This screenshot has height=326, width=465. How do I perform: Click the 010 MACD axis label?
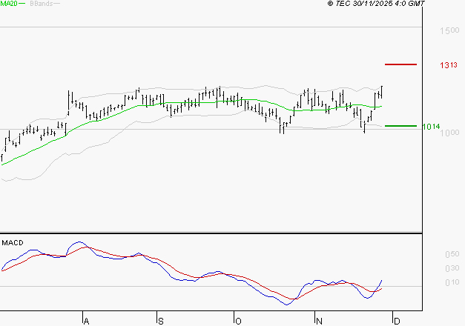[452, 283]
